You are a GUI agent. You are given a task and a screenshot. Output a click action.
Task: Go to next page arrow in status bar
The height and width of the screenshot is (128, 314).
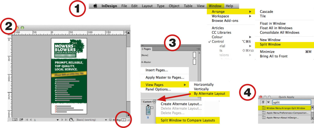[x=62, y=120]
